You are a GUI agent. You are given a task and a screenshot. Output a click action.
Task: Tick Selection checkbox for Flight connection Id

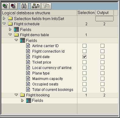click(x=84, y=51)
